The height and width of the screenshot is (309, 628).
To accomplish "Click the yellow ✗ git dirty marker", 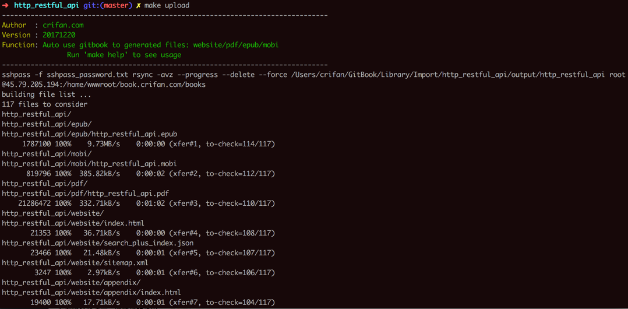I will pos(139,5).
